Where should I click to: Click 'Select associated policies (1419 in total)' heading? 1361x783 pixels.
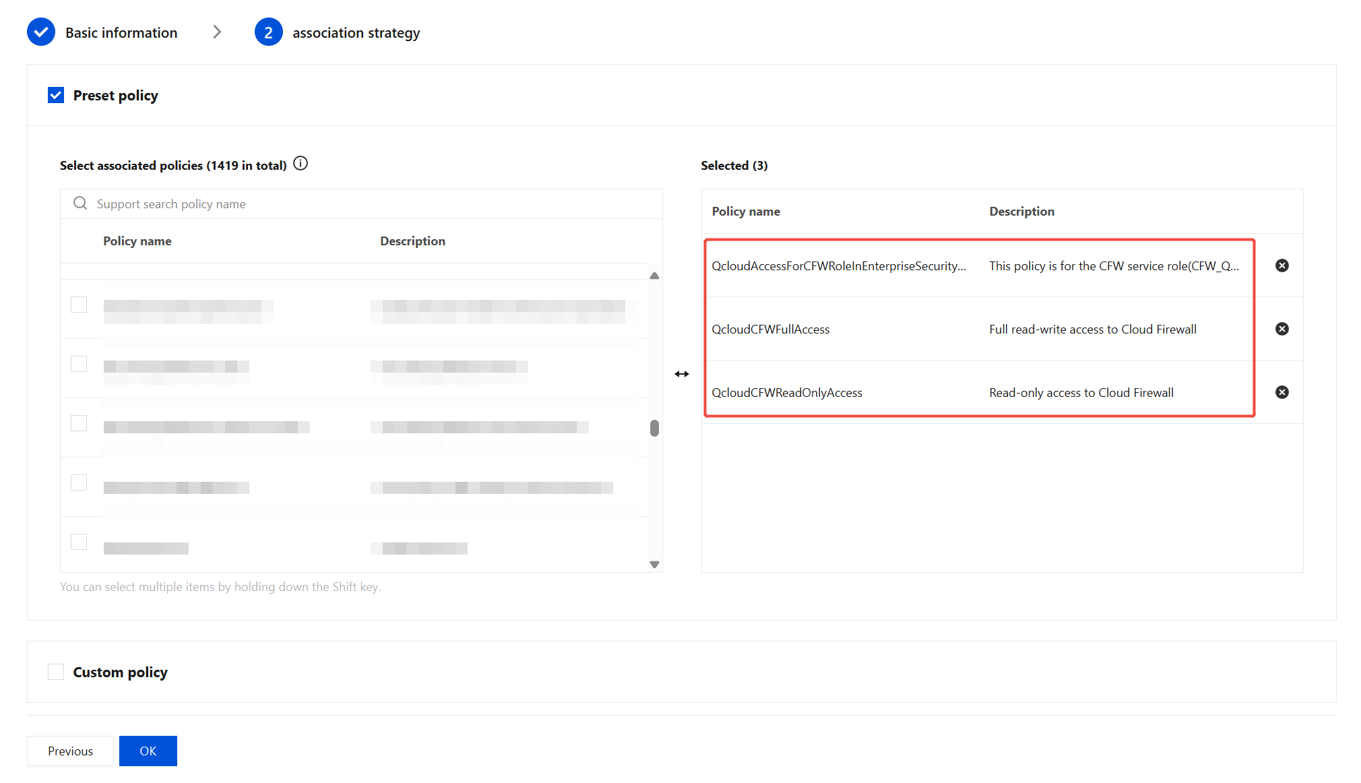[173, 165]
